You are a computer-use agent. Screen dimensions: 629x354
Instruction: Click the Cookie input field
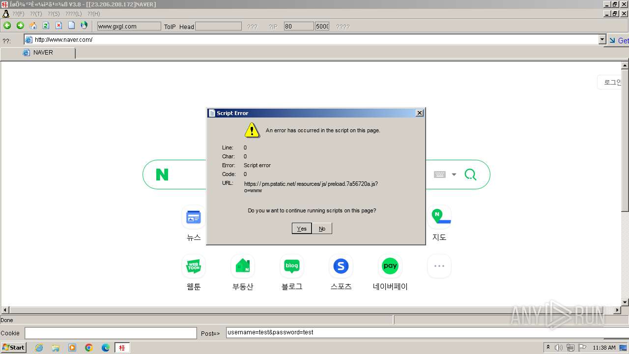pyautogui.click(x=111, y=333)
